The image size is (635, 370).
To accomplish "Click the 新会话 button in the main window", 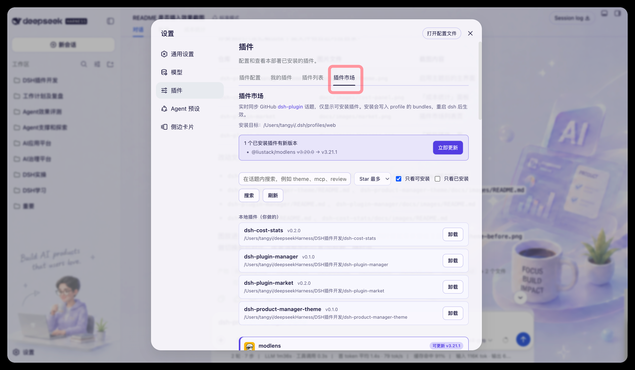I will [63, 45].
